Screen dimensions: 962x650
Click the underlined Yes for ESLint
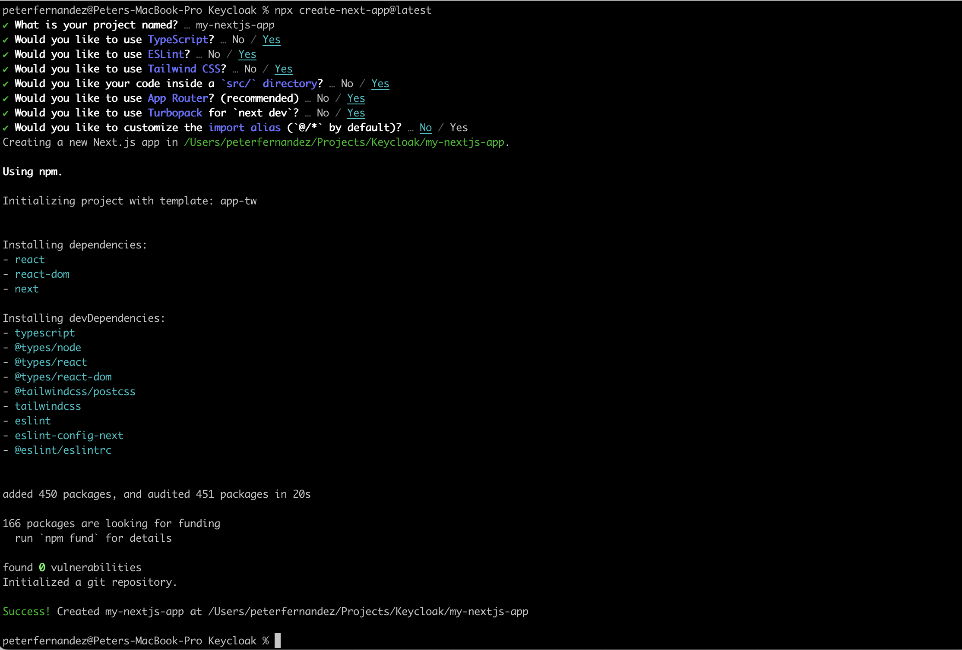pos(247,54)
